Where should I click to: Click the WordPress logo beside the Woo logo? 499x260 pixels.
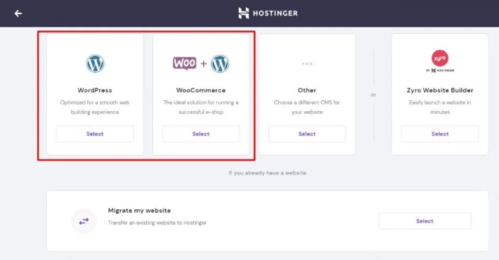tap(220, 64)
